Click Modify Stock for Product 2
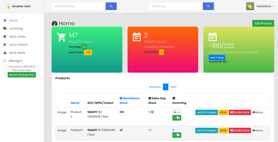This screenshot has height=142, width=278. coord(240,112)
